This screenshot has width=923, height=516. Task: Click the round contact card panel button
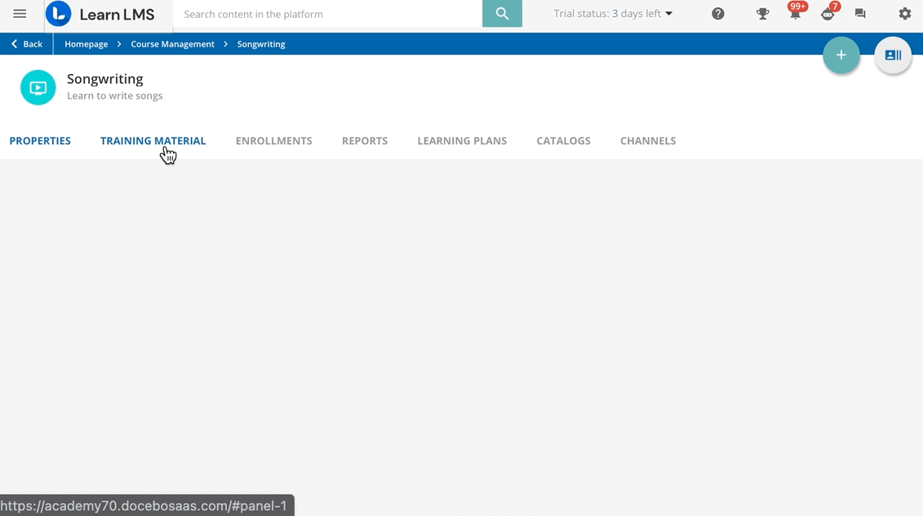893,55
